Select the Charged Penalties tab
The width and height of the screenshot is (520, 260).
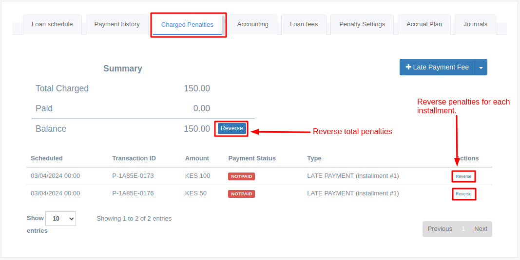click(187, 25)
